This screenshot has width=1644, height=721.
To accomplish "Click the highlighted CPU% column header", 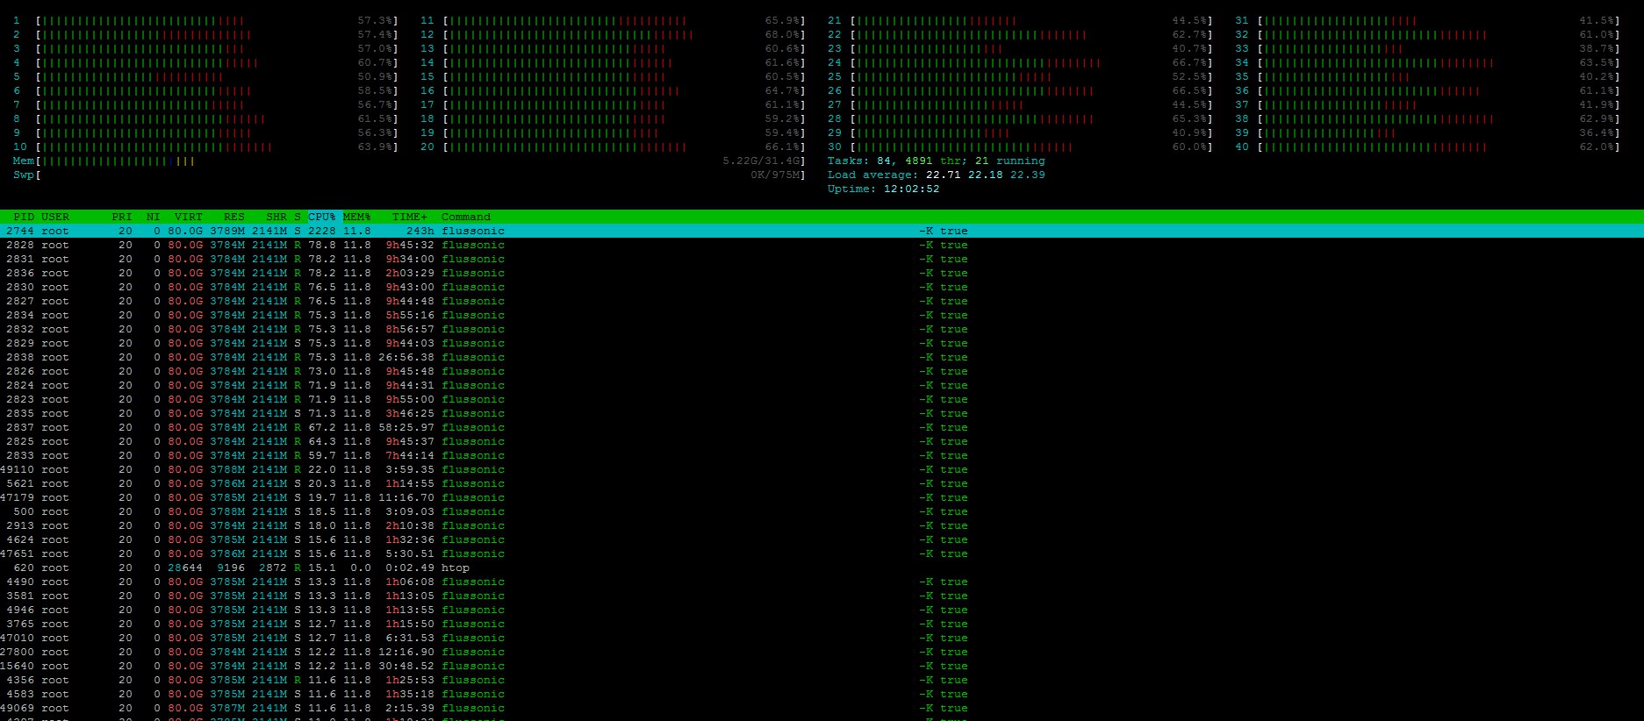I will [322, 217].
